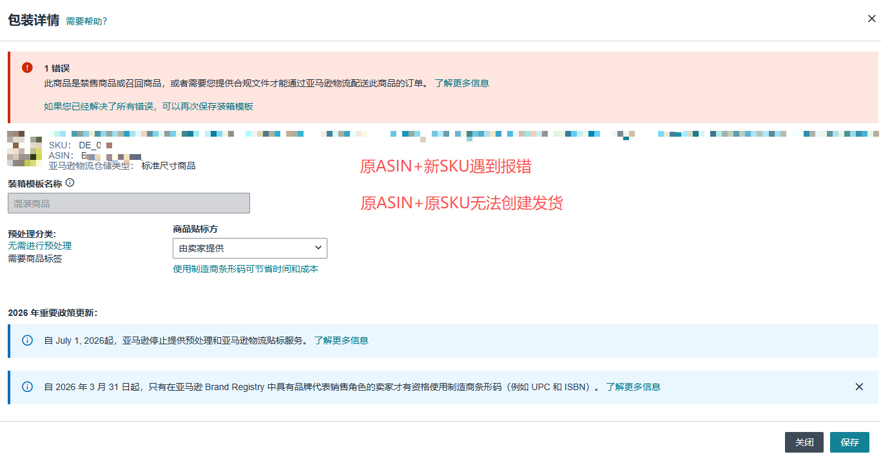Click info icon beside 装箱模板名称
Screen dimensions: 881x461
point(70,183)
